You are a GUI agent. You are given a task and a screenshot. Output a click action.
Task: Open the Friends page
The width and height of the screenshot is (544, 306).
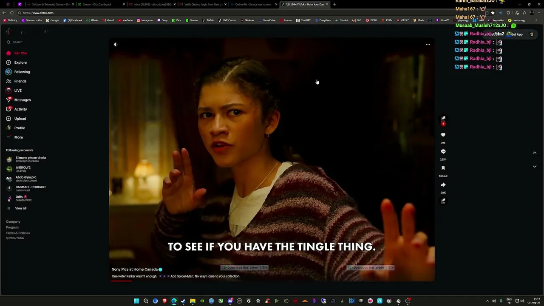click(x=16, y=81)
